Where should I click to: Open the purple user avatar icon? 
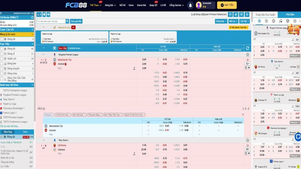199,5
